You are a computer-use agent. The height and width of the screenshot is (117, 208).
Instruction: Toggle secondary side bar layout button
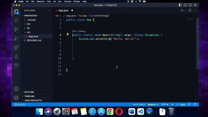pyautogui.click(x=190, y=5)
